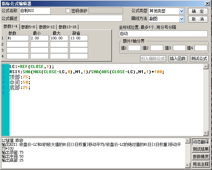Image resolution: width=212 pixels, height=170 pixels.
Task: Click the code editor scroll up arrow
Action: 206,67
